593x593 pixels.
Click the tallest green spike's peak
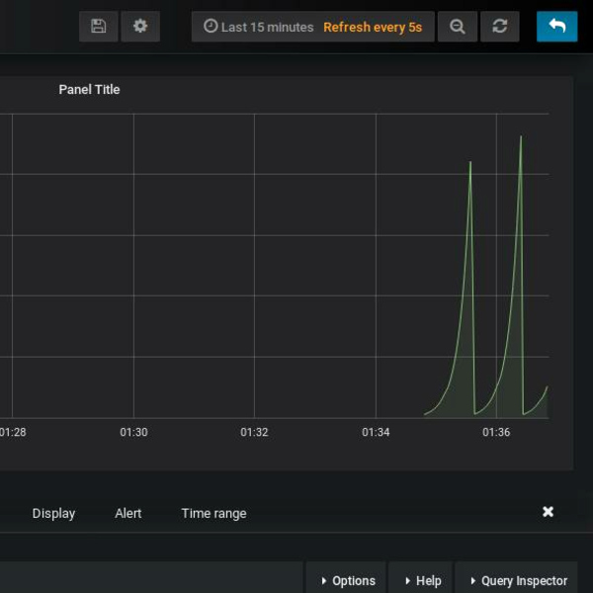point(521,137)
